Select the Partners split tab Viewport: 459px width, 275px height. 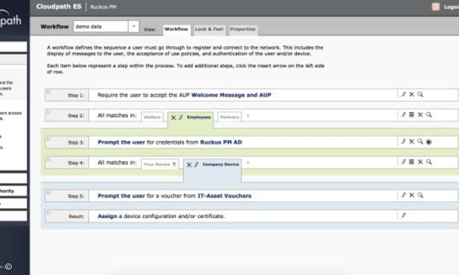230,117
